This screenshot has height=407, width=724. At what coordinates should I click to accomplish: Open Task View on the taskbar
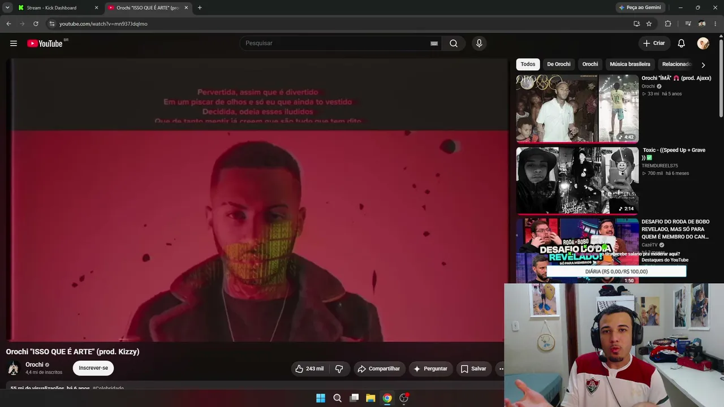354,398
